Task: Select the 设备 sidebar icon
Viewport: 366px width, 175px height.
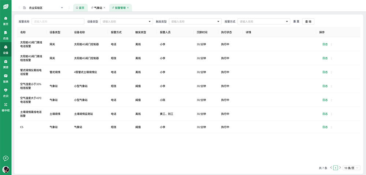Action: (x=5, y=49)
